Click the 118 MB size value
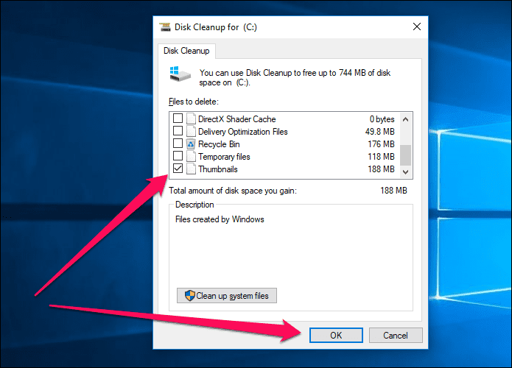The image size is (512, 368). point(381,157)
